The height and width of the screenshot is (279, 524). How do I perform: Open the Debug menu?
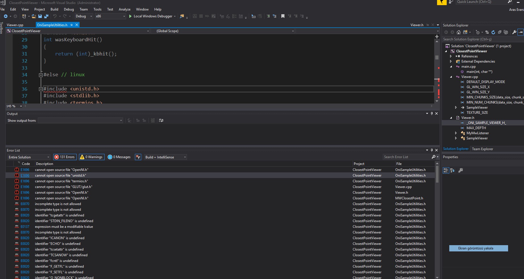coord(69,9)
